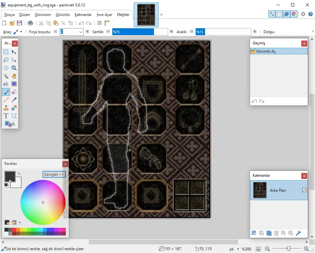Select the Move Selected Pixels tool
315x253 pixels.
[14, 52]
